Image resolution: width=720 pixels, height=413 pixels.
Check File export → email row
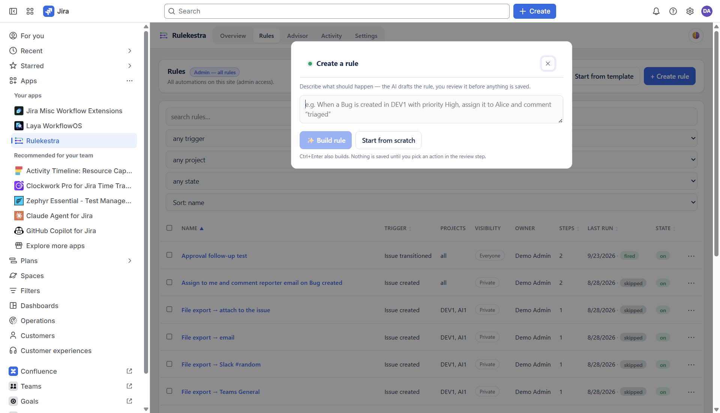click(x=169, y=337)
